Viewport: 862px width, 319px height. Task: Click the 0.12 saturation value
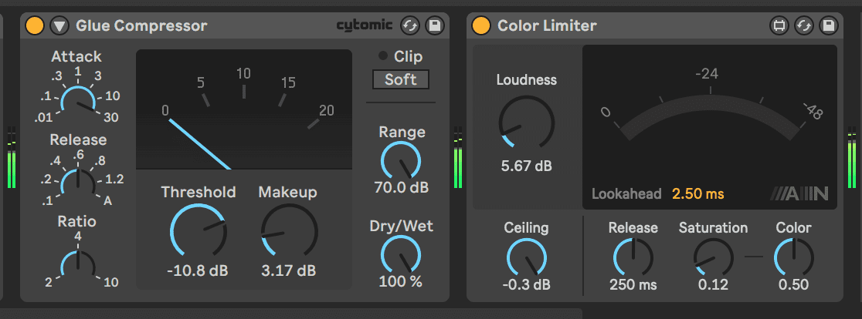tap(713, 284)
